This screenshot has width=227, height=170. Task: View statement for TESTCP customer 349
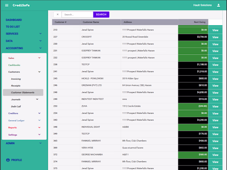[215, 134]
